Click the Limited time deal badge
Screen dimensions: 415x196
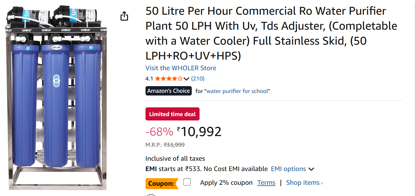tap(172, 114)
